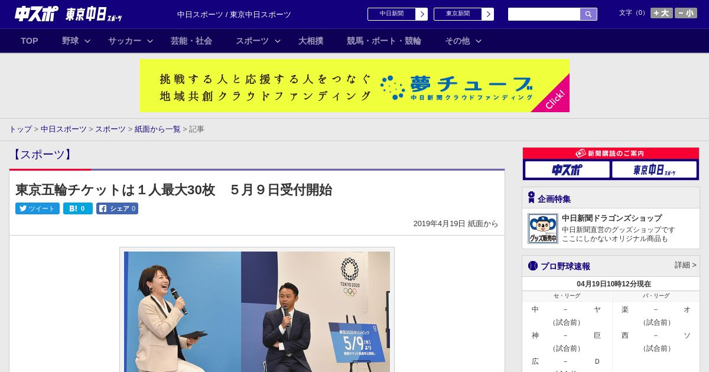Click the 【スポーツ】 section heading
The height and width of the screenshot is (372, 709).
point(42,155)
